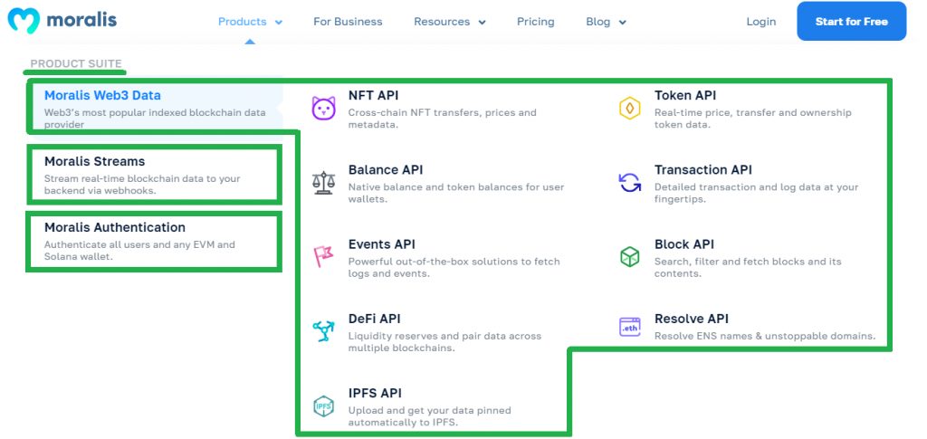This screenshot has width=927, height=439.
Task: Click the Block API cube icon
Action: (x=630, y=256)
